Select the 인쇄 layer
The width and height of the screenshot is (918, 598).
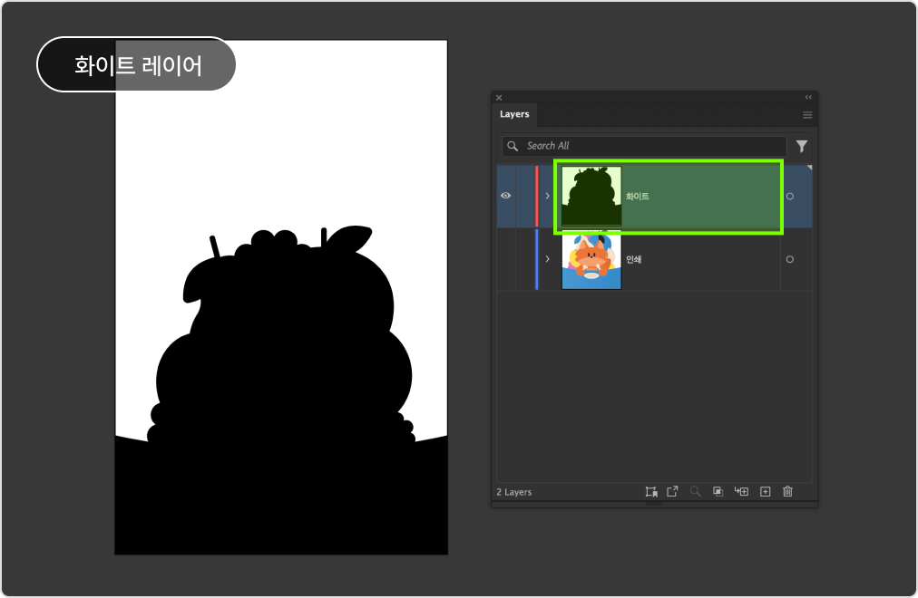[680, 260]
